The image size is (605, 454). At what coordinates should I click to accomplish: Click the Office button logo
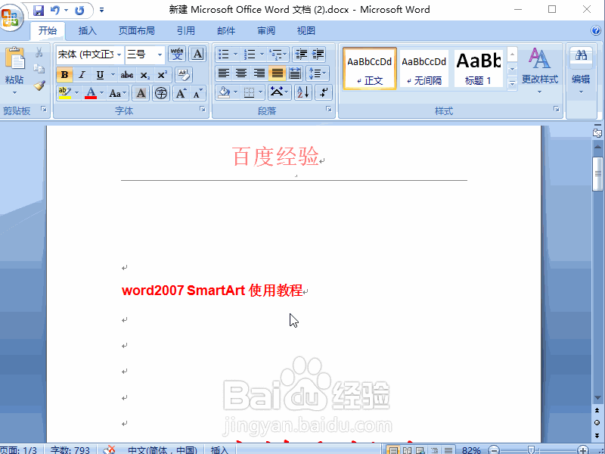point(11,17)
